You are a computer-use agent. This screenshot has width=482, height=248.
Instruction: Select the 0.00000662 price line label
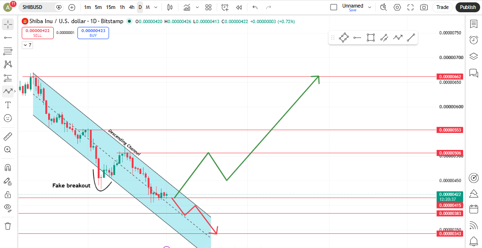pyautogui.click(x=449, y=76)
